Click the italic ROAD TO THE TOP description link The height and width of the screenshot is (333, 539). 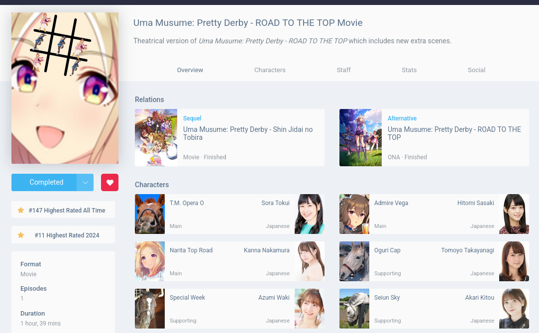(x=273, y=41)
